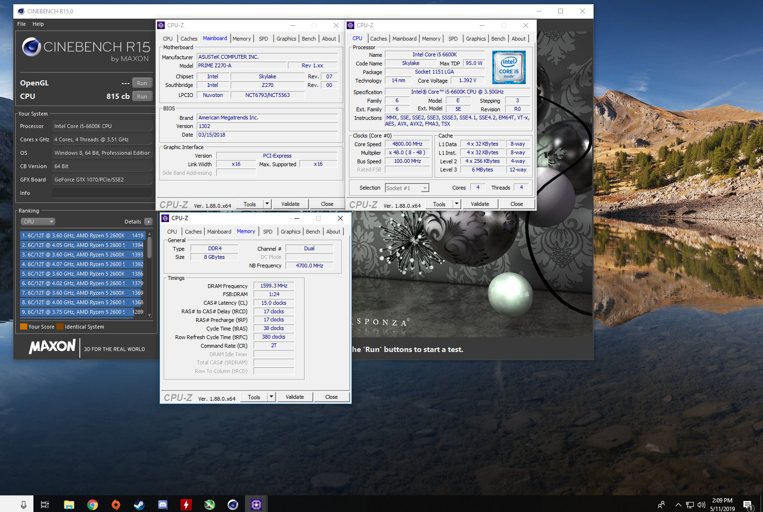Show hidden system tray icons
Screen dimensions: 763x512
(678, 504)
